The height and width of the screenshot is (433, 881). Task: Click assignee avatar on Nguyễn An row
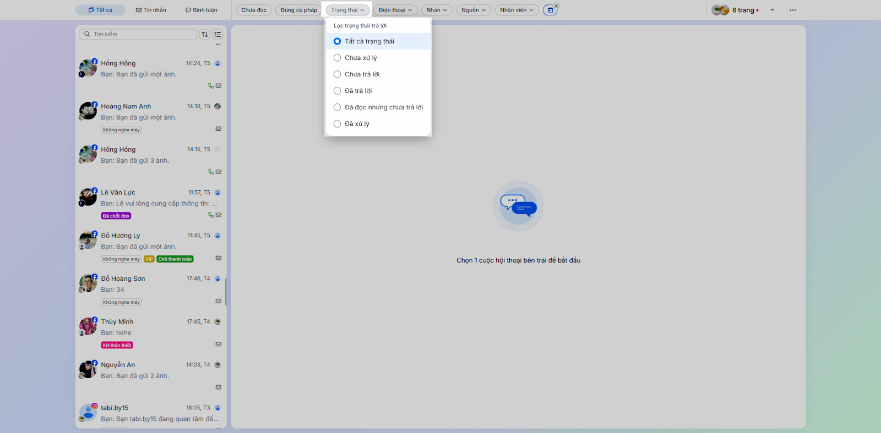(217, 364)
